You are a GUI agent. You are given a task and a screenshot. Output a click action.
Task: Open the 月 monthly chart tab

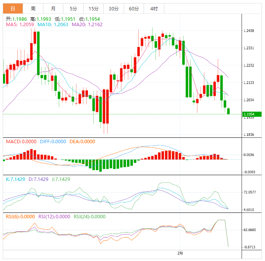click(x=53, y=8)
